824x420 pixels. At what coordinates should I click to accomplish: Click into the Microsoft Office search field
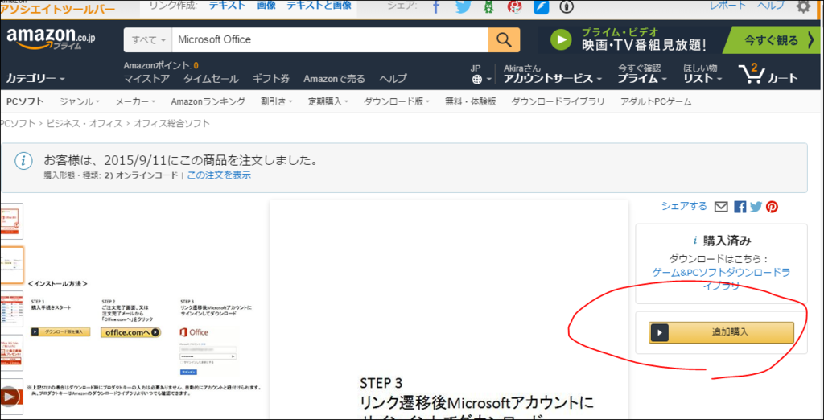(x=330, y=40)
